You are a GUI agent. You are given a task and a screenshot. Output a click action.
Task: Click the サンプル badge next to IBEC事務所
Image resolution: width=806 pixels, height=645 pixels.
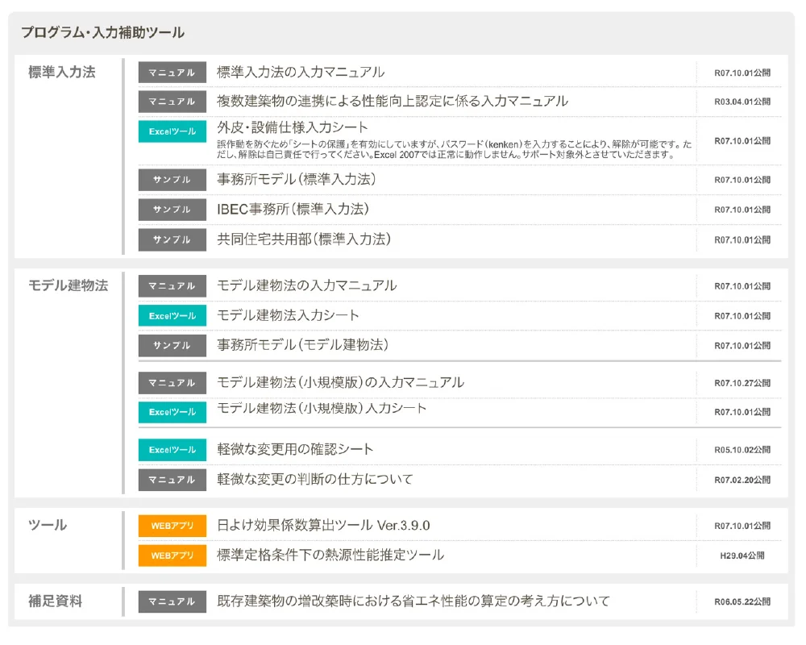pos(172,210)
